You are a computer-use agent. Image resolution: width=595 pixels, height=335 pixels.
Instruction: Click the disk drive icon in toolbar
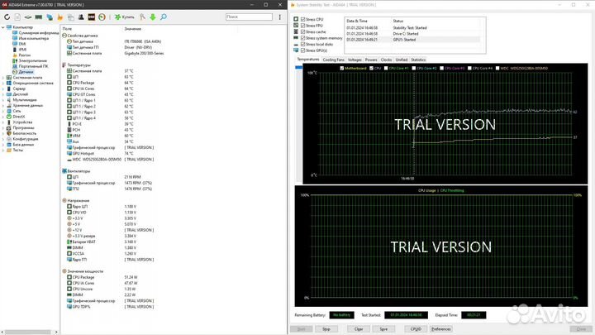(x=28, y=17)
